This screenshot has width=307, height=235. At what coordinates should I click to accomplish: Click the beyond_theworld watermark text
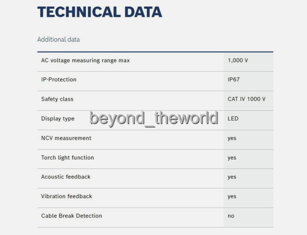154,118
